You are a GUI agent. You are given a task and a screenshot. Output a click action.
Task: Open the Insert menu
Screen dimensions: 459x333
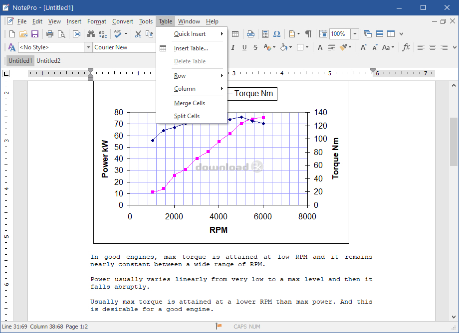pyautogui.click(x=74, y=21)
